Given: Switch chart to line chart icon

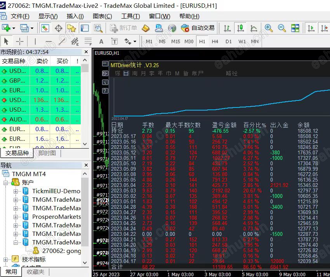Looking at the screenshot, I should (254, 28).
